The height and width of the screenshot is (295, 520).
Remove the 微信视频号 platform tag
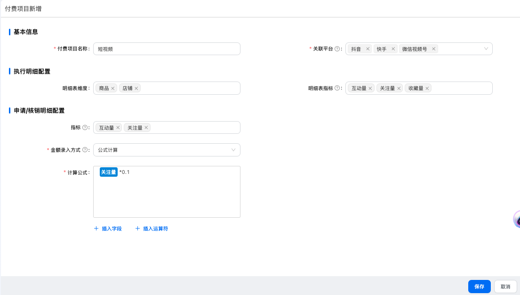[433, 49]
